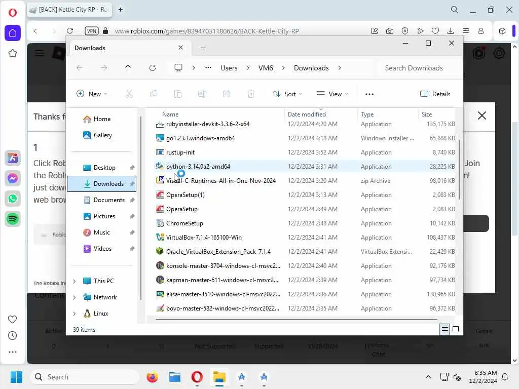The width and height of the screenshot is (519, 389).
Task: Open Messenger in the Opera sidebar
Action: (13, 178)
